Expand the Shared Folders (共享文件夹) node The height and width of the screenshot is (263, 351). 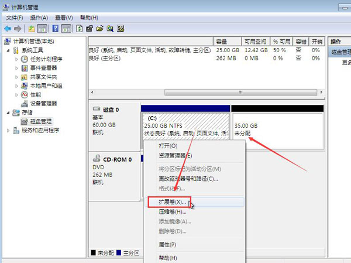16,77
